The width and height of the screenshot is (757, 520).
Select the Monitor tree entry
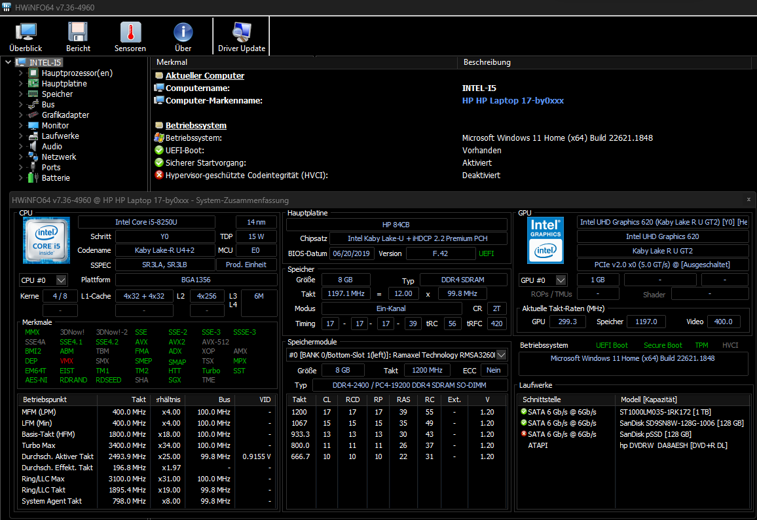click(55, 126)
